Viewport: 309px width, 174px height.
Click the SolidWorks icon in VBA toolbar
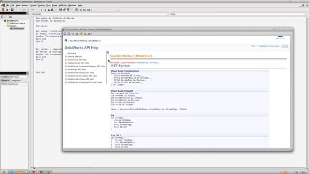click(3, 10)
